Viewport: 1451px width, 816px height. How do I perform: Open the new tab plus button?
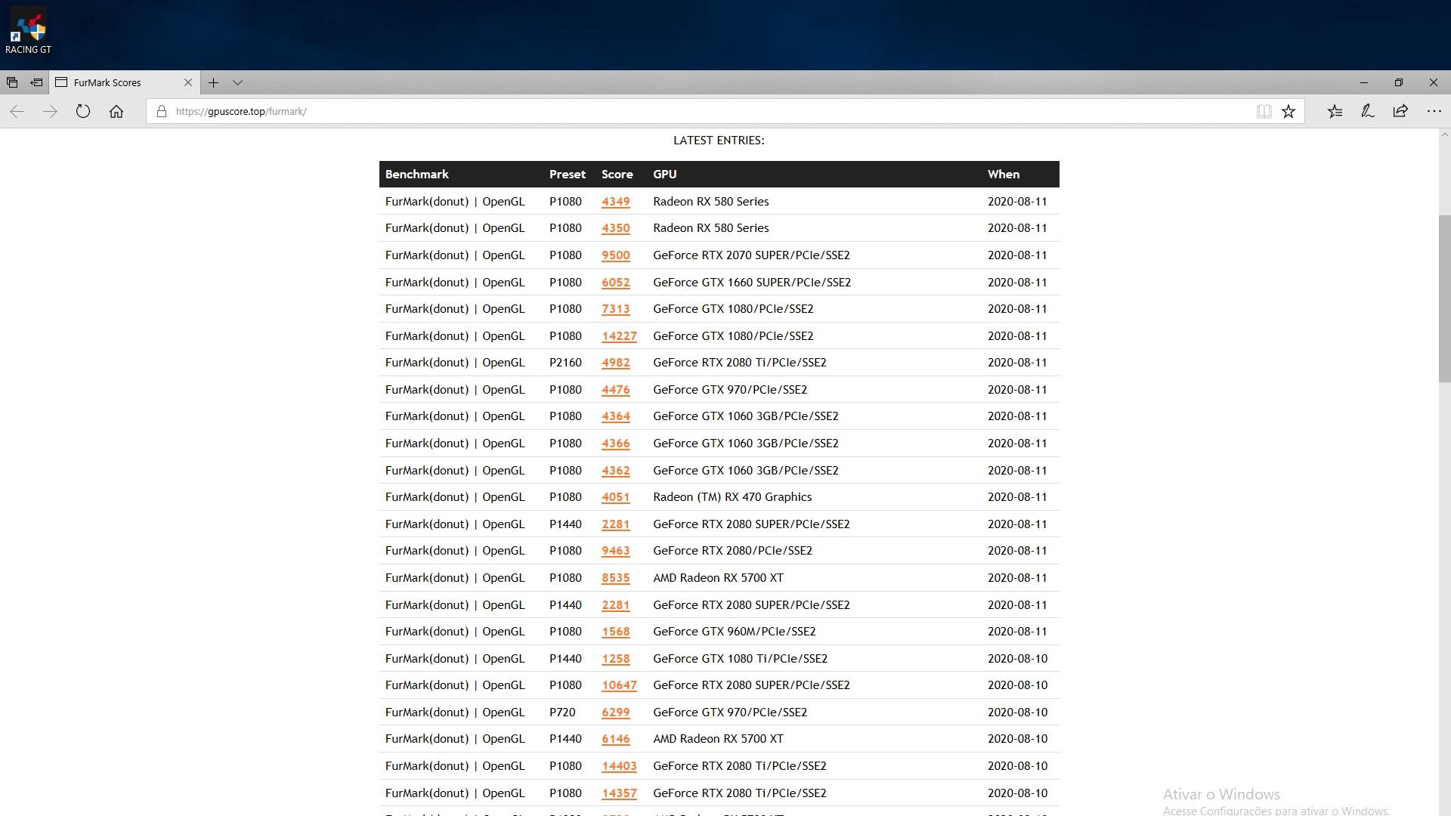click(x=214, y=82)
